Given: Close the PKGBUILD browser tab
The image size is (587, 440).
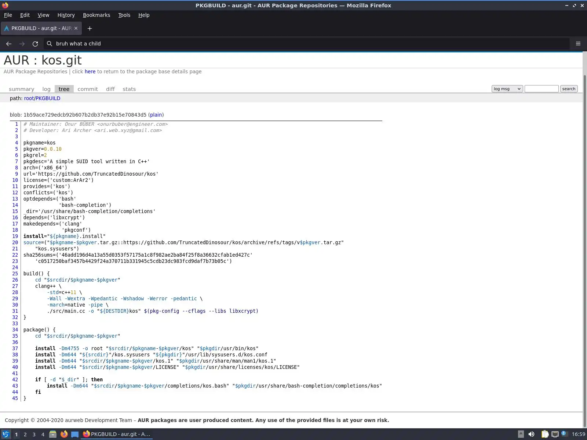Looking at the screenshot, I should coord(76,28).
